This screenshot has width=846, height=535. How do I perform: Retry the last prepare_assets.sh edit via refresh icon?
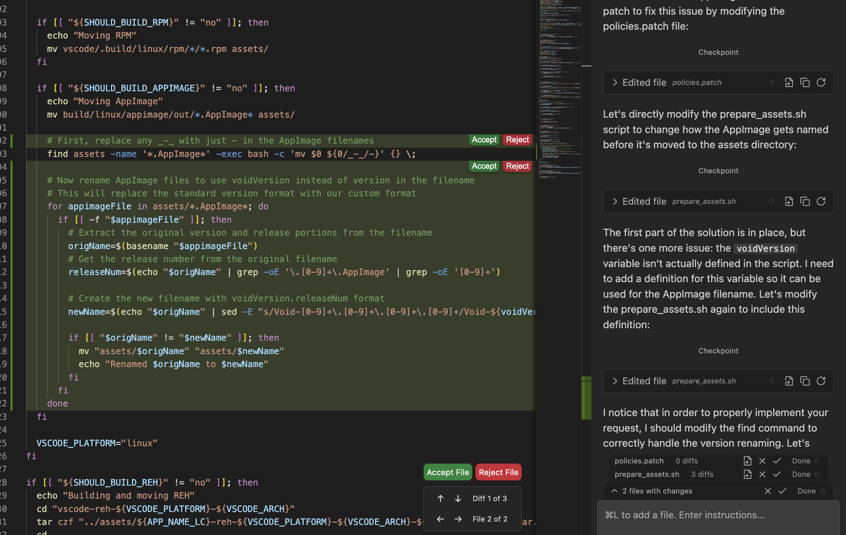821,381
